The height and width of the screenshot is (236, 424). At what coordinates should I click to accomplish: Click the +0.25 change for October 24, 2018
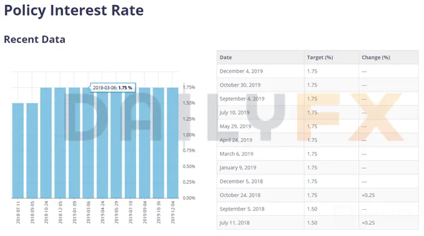(368, 195)
